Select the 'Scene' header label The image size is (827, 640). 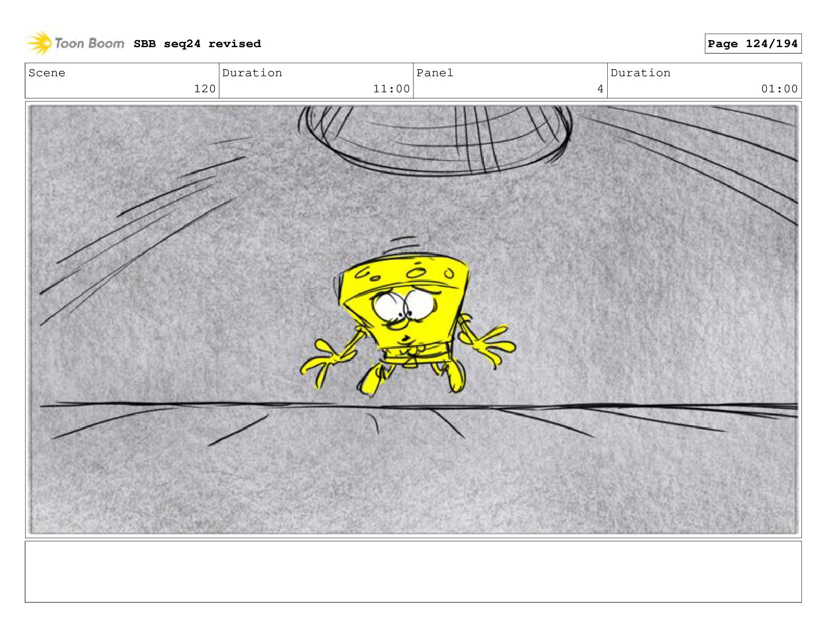pos(47,73)
